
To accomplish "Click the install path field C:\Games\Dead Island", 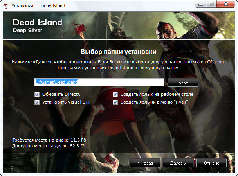I will click(99, 83).
